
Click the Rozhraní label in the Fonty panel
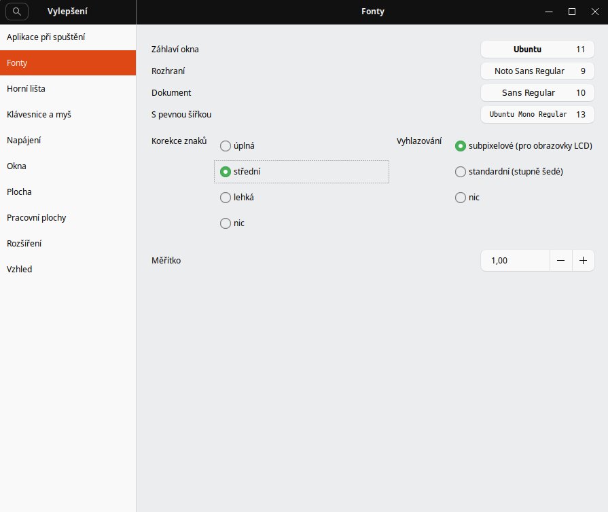tap(168, 71)
